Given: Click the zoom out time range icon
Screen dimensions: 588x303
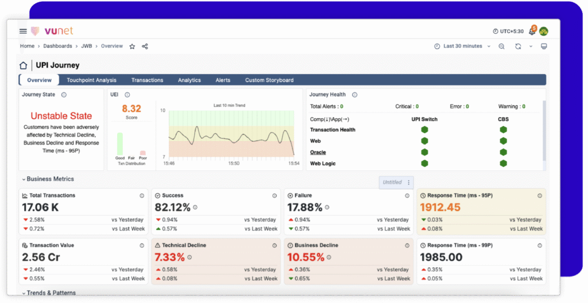Looking at the screenshot, I should (501, 46).
